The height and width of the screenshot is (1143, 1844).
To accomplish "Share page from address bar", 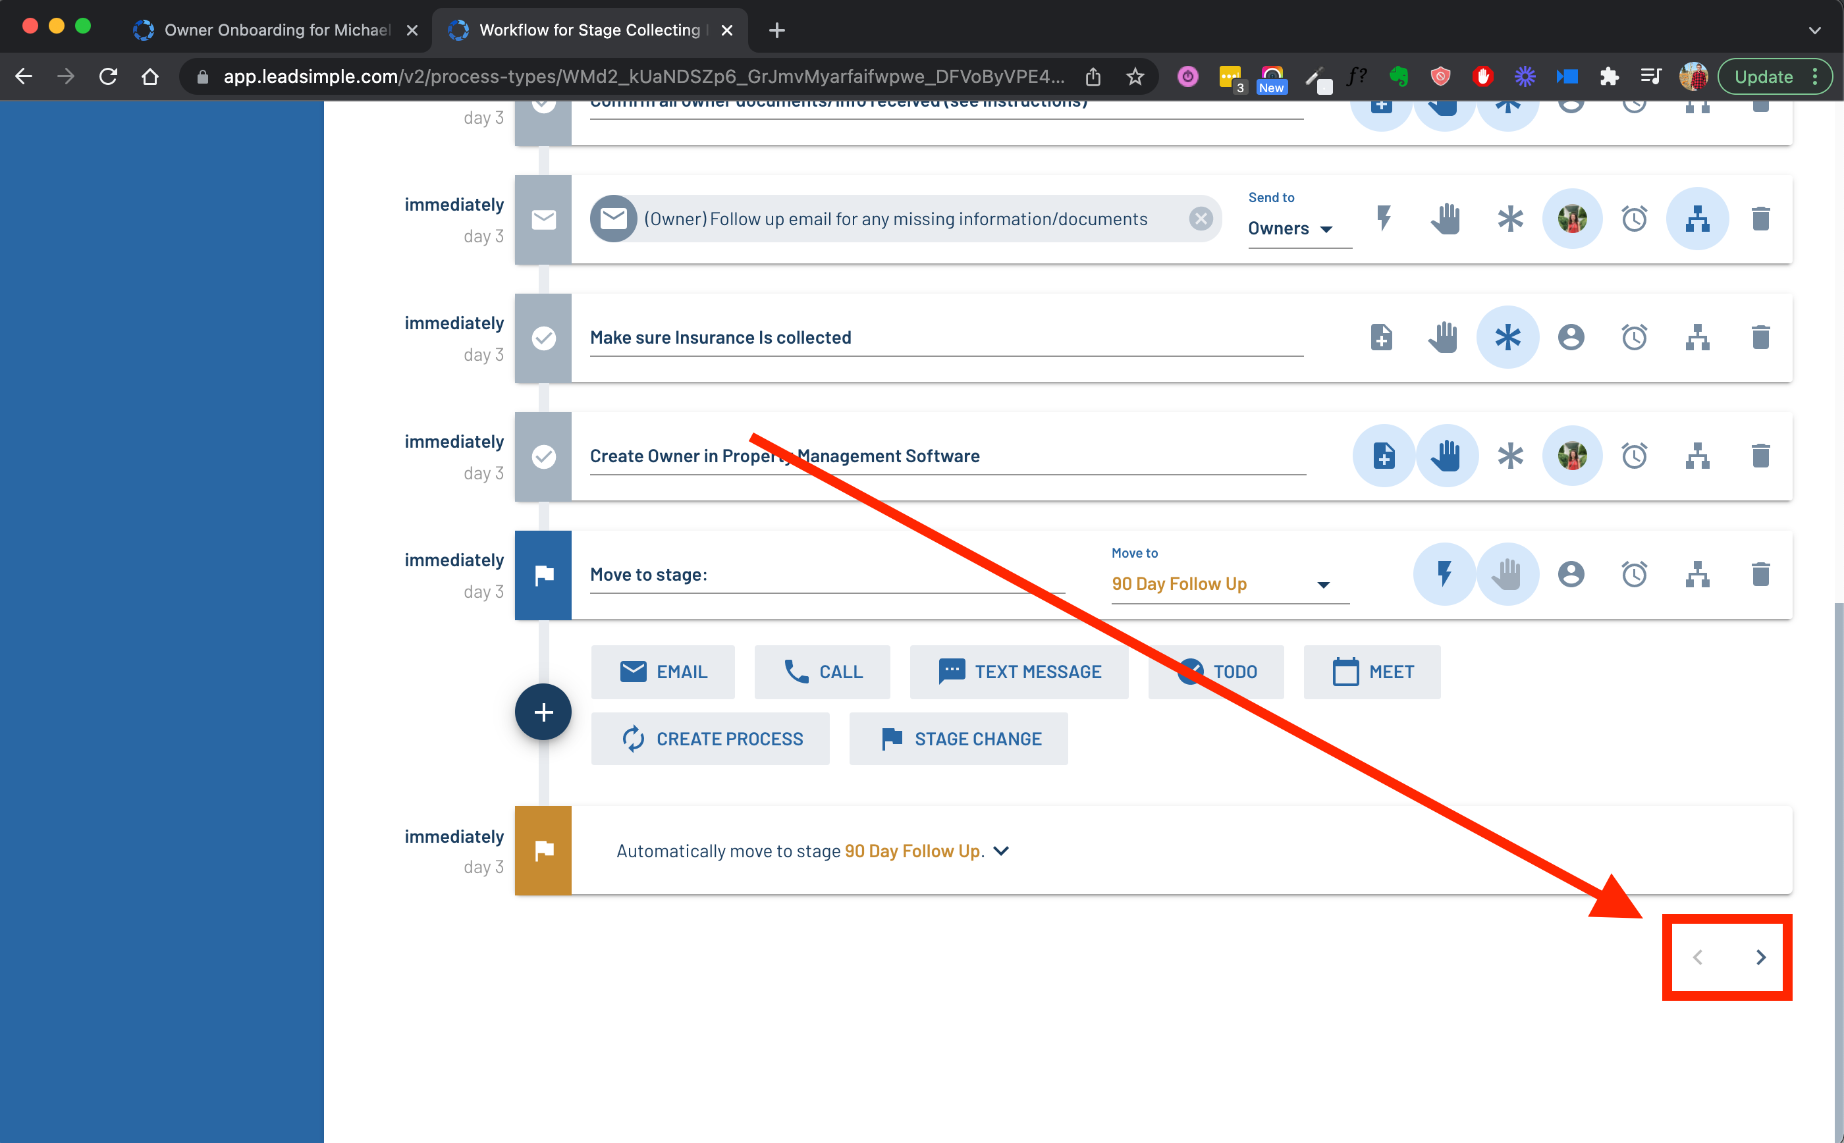I will click(1093, 76).
